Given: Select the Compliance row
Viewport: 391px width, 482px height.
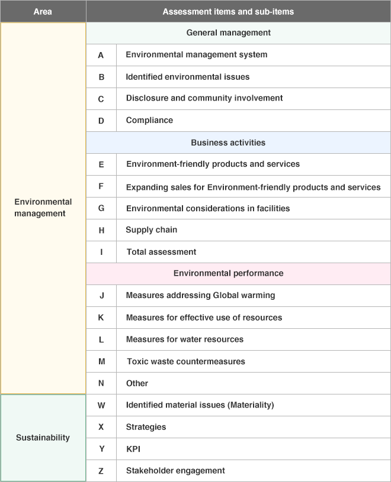Looking at the screenshot, I should tap(238, 121).
